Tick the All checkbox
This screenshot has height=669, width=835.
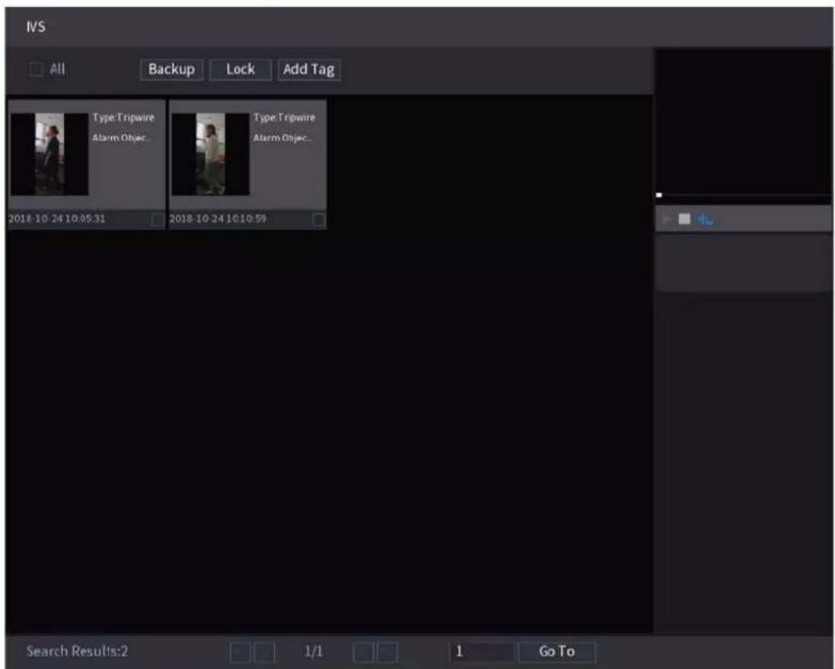point(36,70)
